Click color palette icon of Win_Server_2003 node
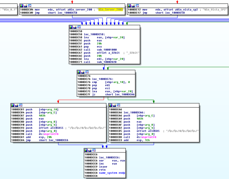Image resolution: width=229 pixels, height=179 pixels. pos(22,6)
